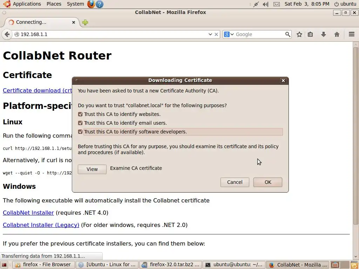Click the Transferring data status text
Screen dimensions: 359x269
click(x=43, y=256)
